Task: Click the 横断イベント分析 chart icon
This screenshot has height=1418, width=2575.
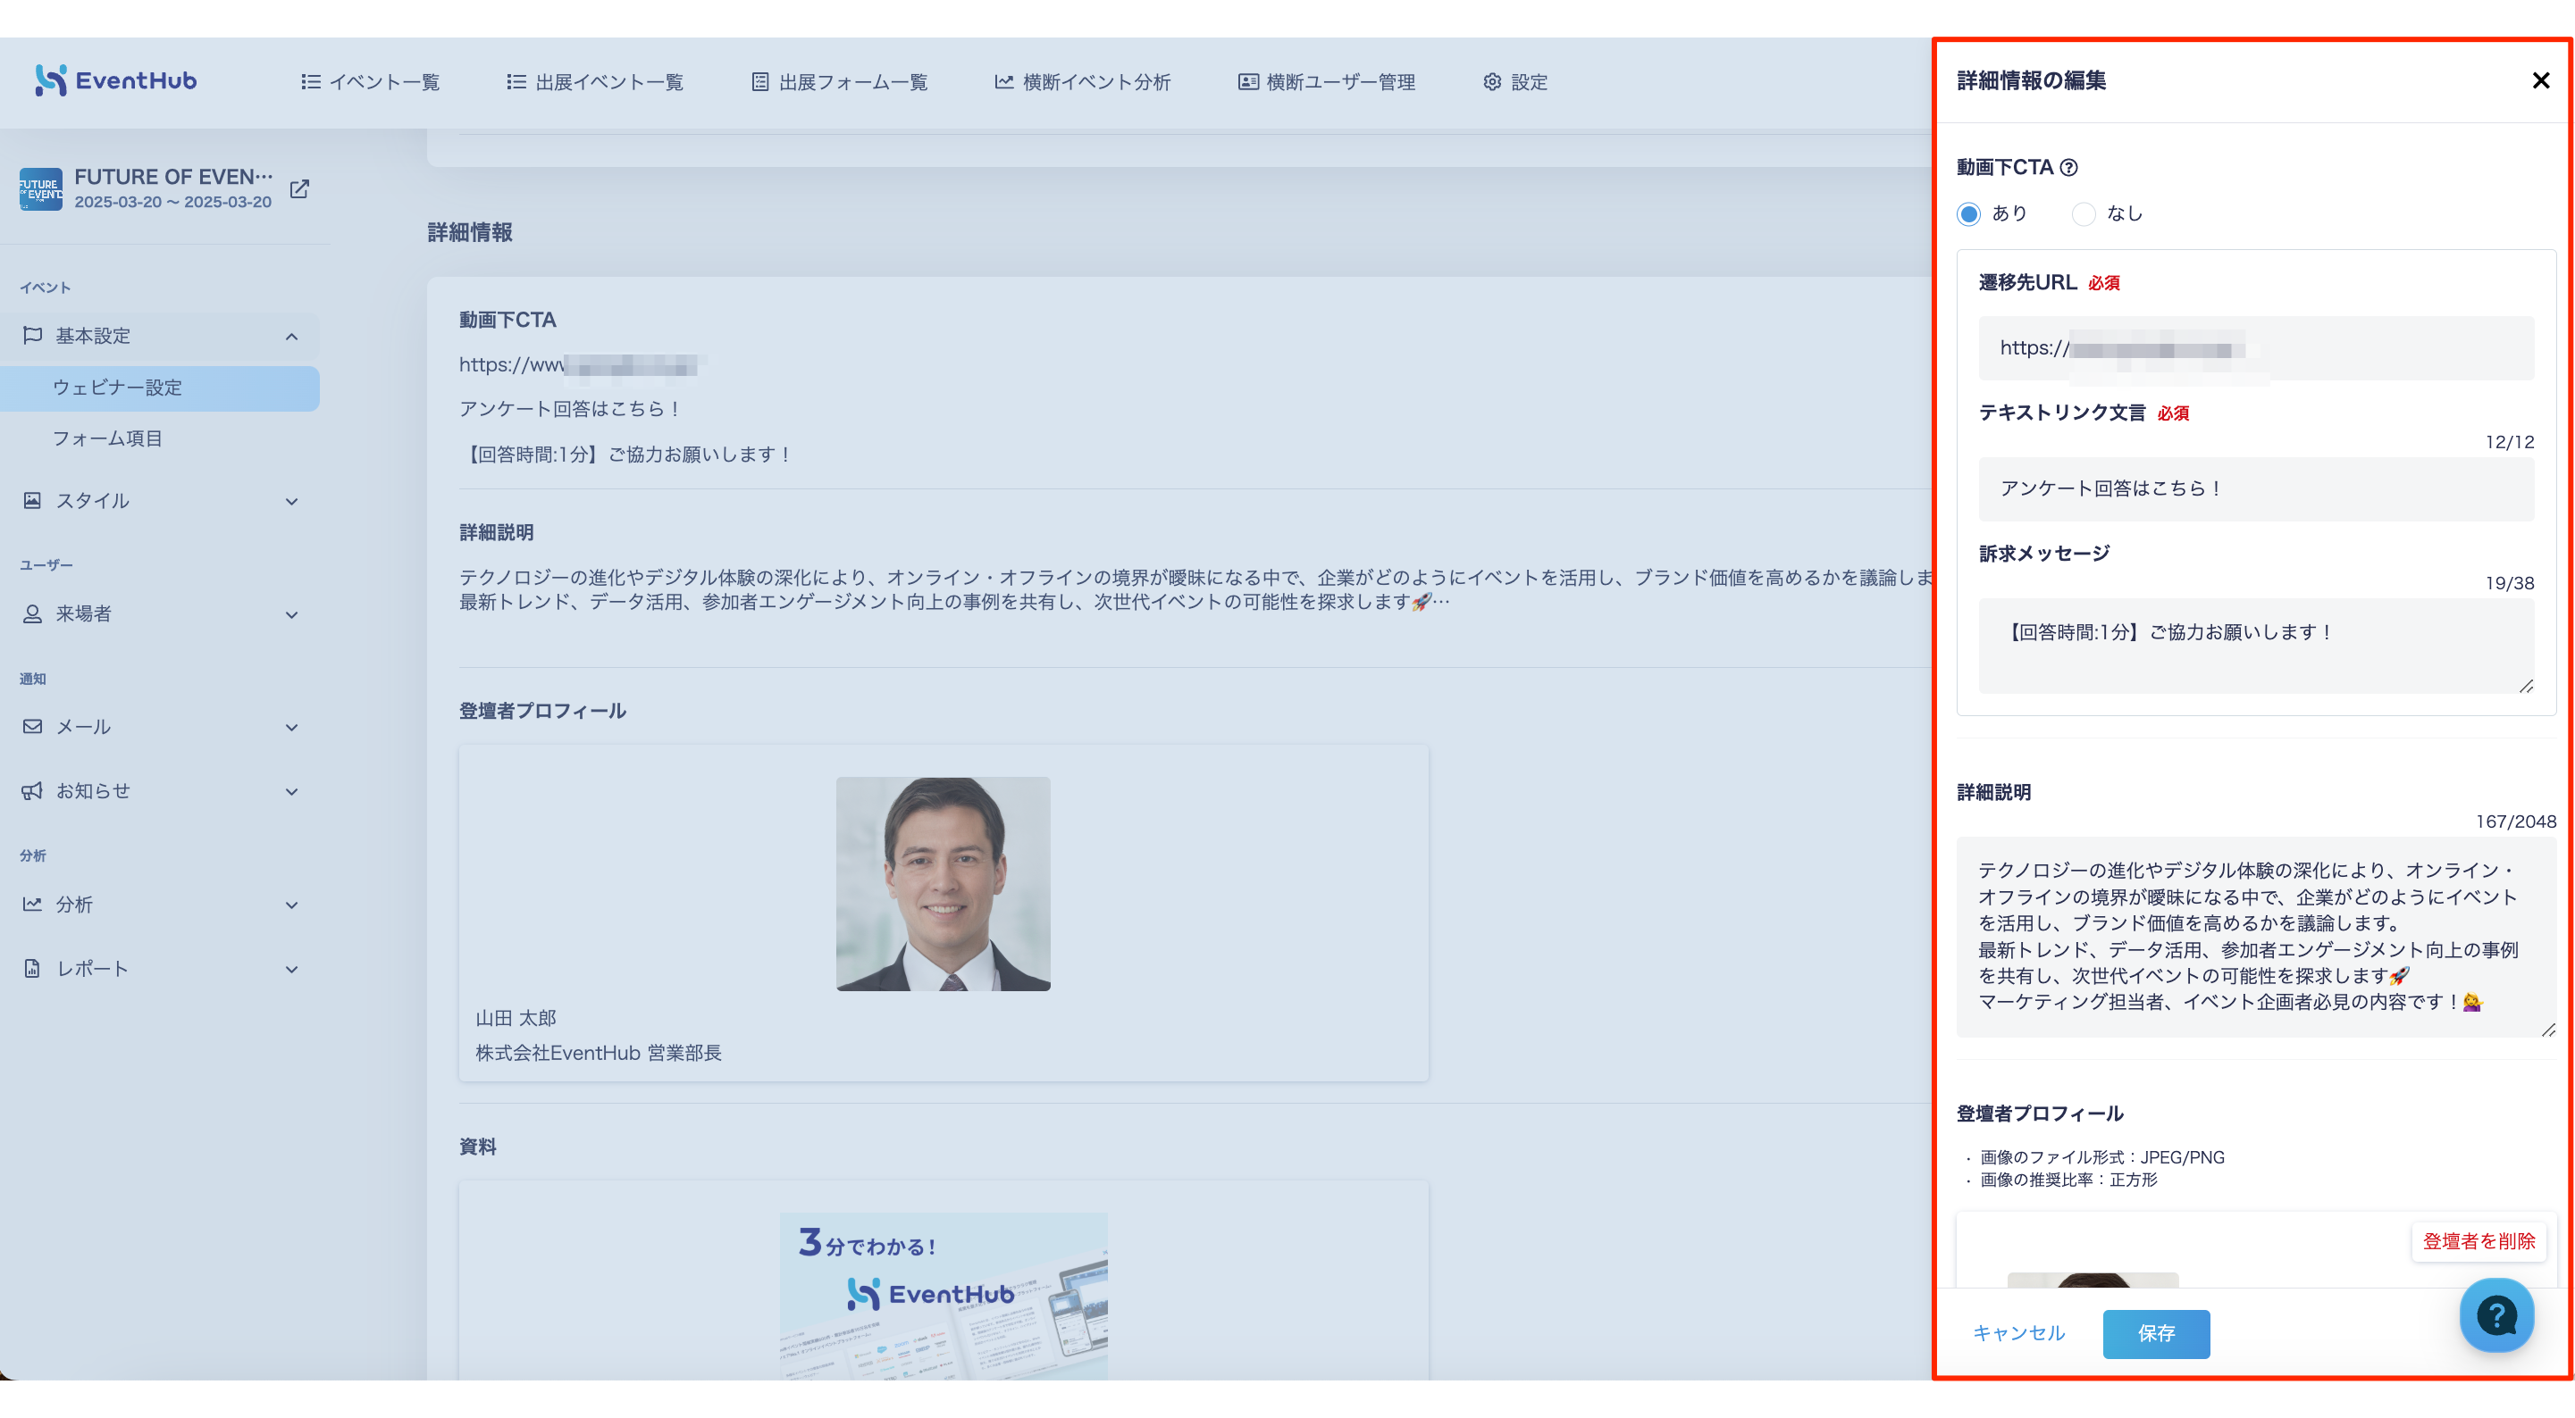Action: point(1003,82)
